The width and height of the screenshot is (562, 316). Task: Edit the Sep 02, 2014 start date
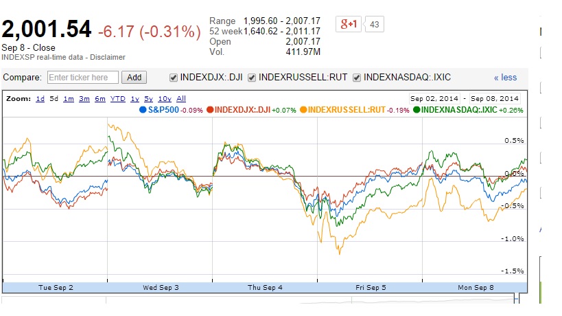click(434, 99)
